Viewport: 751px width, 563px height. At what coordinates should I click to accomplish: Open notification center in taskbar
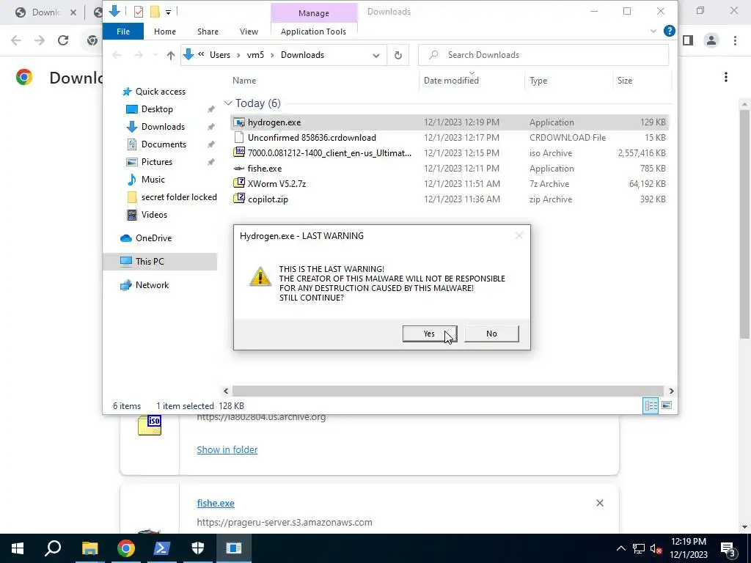coord(728,548)
